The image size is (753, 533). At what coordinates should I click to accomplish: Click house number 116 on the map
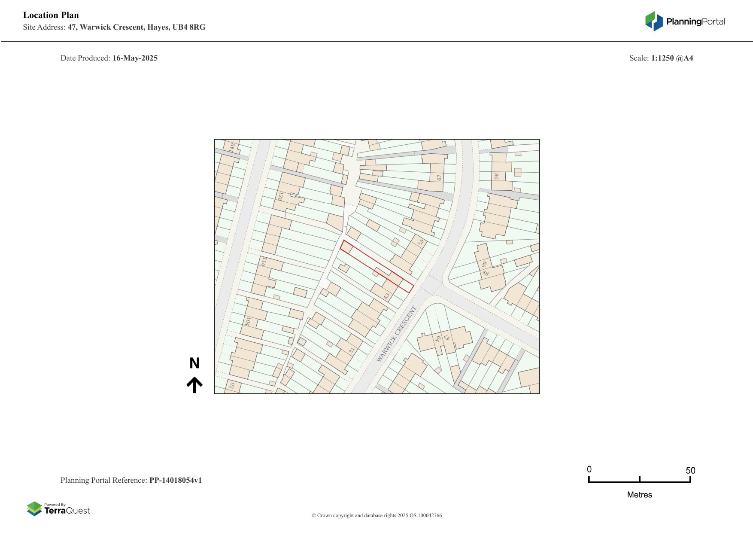tap(264, 262)
